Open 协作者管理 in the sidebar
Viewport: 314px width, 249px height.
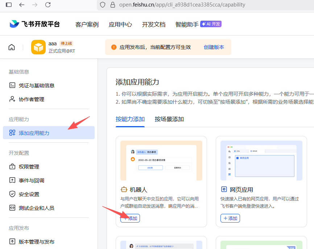(x=31, y=99)
